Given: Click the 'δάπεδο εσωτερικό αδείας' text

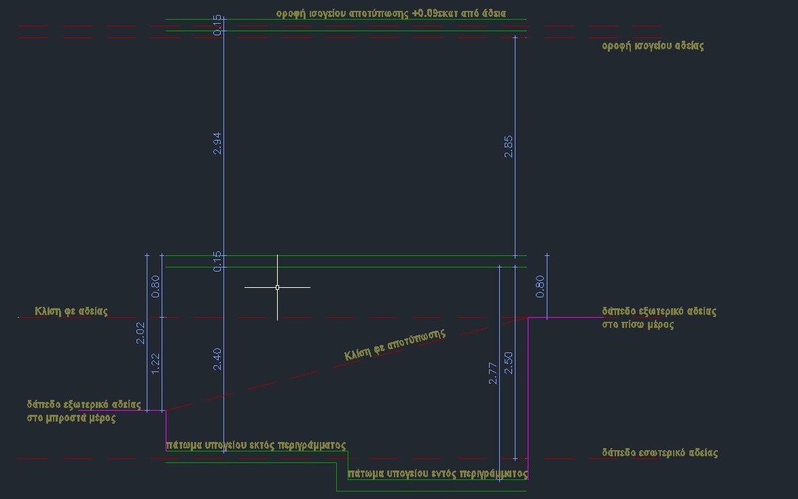Looking at the screenshot, I should pos(659,453).
